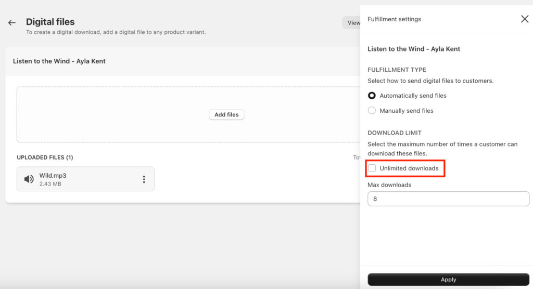This screenshot has height=289, width=533.
Task: Click the speaker icon on Wild.mp3
Action: tap(29, 179)
